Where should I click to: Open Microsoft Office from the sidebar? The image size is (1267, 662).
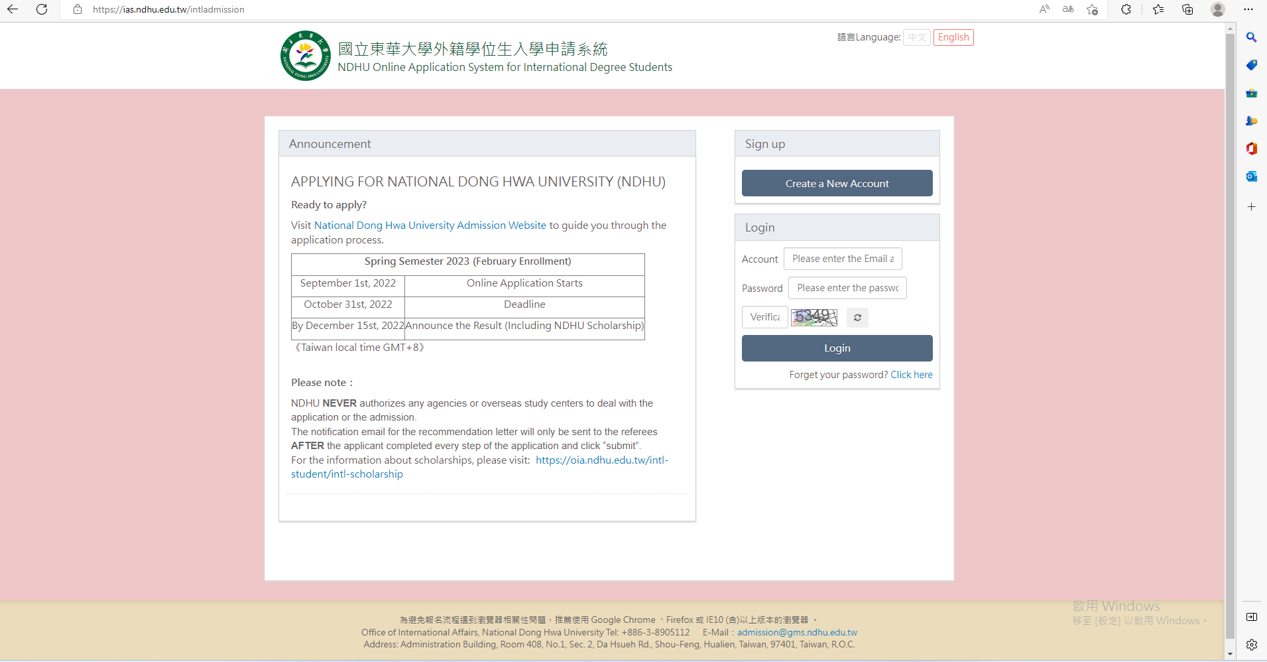click(1251, 149)
